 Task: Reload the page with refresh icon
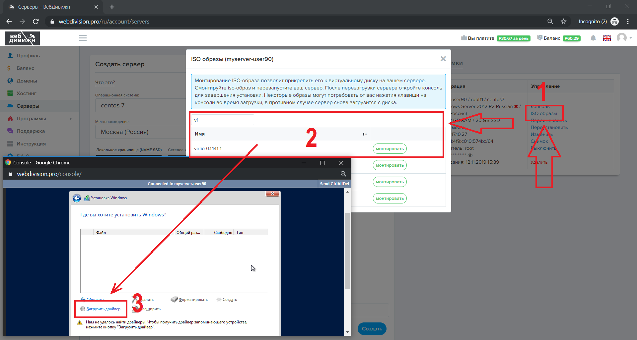tap(36, 22)
